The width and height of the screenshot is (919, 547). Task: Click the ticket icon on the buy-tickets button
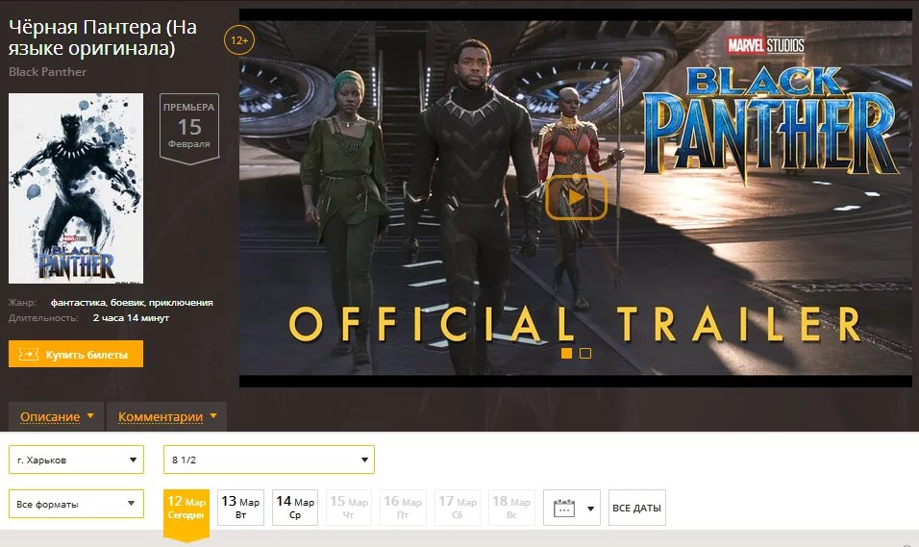tap(29, 354)
